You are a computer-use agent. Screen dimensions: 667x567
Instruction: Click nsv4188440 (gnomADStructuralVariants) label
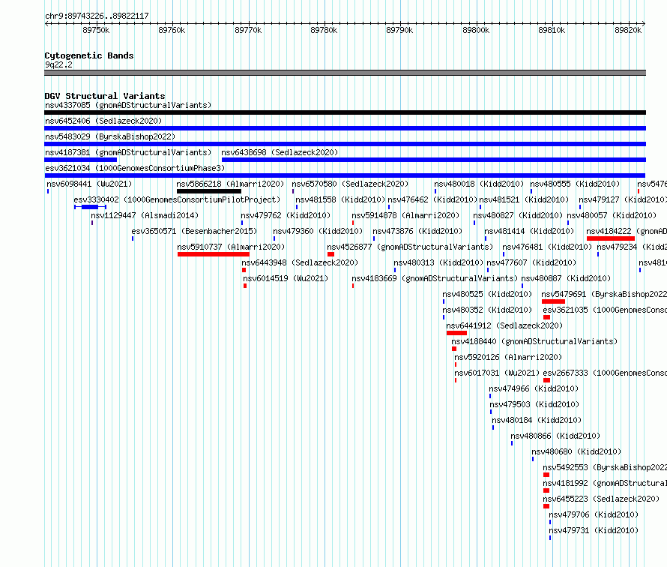534,341
